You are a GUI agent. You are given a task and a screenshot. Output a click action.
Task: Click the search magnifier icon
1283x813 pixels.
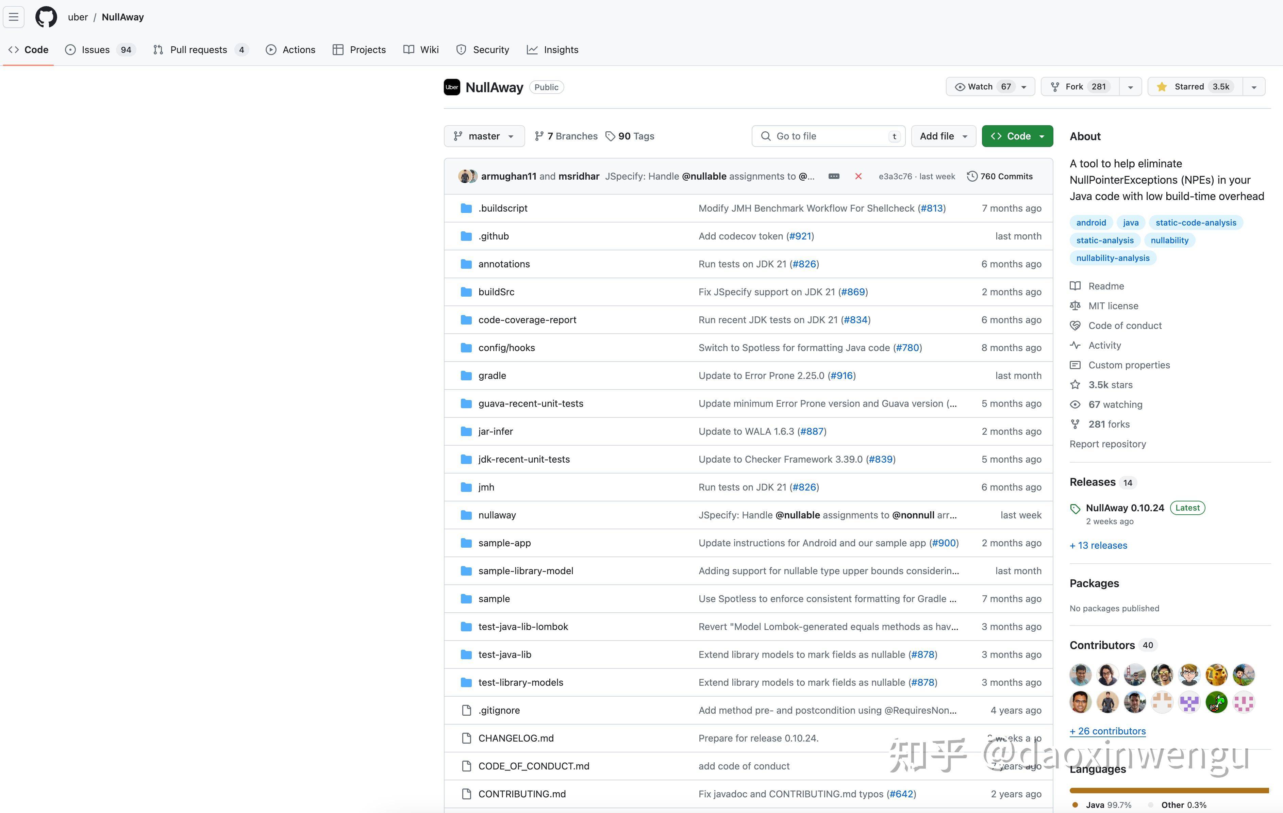click(x=766, y=136)
